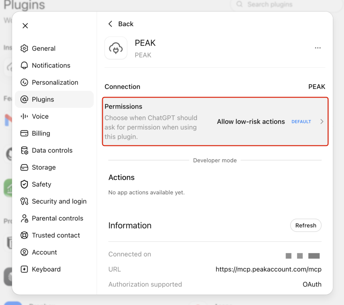Close the settings dialog with X
The width and height of the screenshot is (344, 305).
pos(25,26)
